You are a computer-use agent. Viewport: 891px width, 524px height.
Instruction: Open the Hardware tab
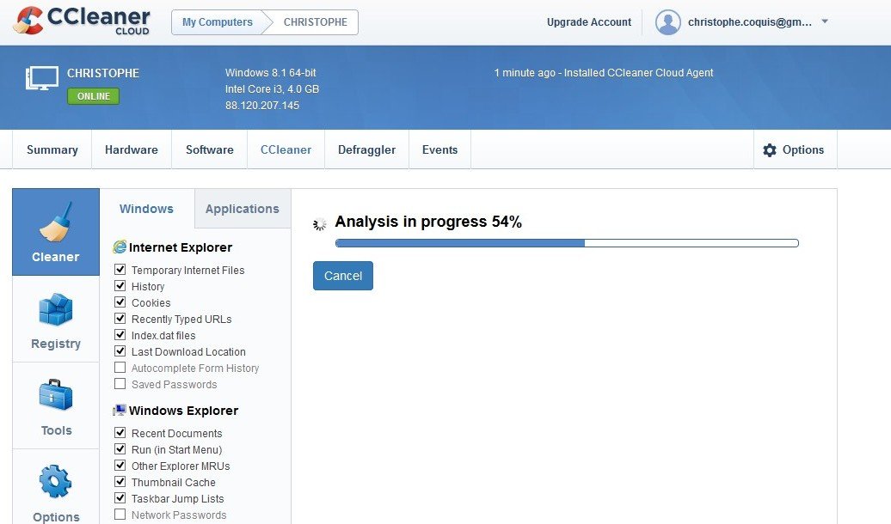click(x=132, y=149)
